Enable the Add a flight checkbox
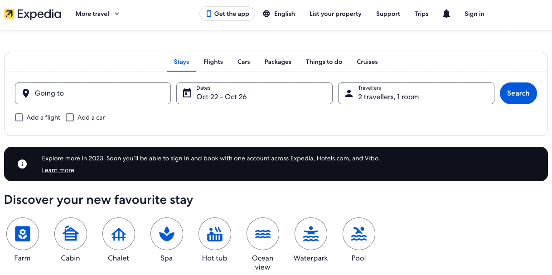552x275 pixels. coord(19,117)
